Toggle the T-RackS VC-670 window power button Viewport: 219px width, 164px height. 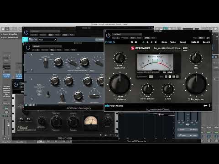[16, 84]
